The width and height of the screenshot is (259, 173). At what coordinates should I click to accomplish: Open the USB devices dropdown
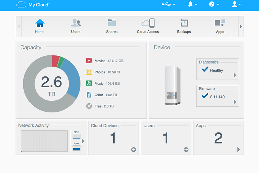[168, 4]
